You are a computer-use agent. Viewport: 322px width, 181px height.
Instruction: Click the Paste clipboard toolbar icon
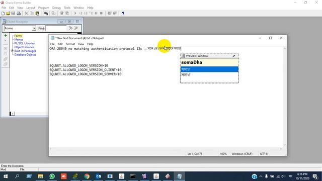click(x=37, y=14)
